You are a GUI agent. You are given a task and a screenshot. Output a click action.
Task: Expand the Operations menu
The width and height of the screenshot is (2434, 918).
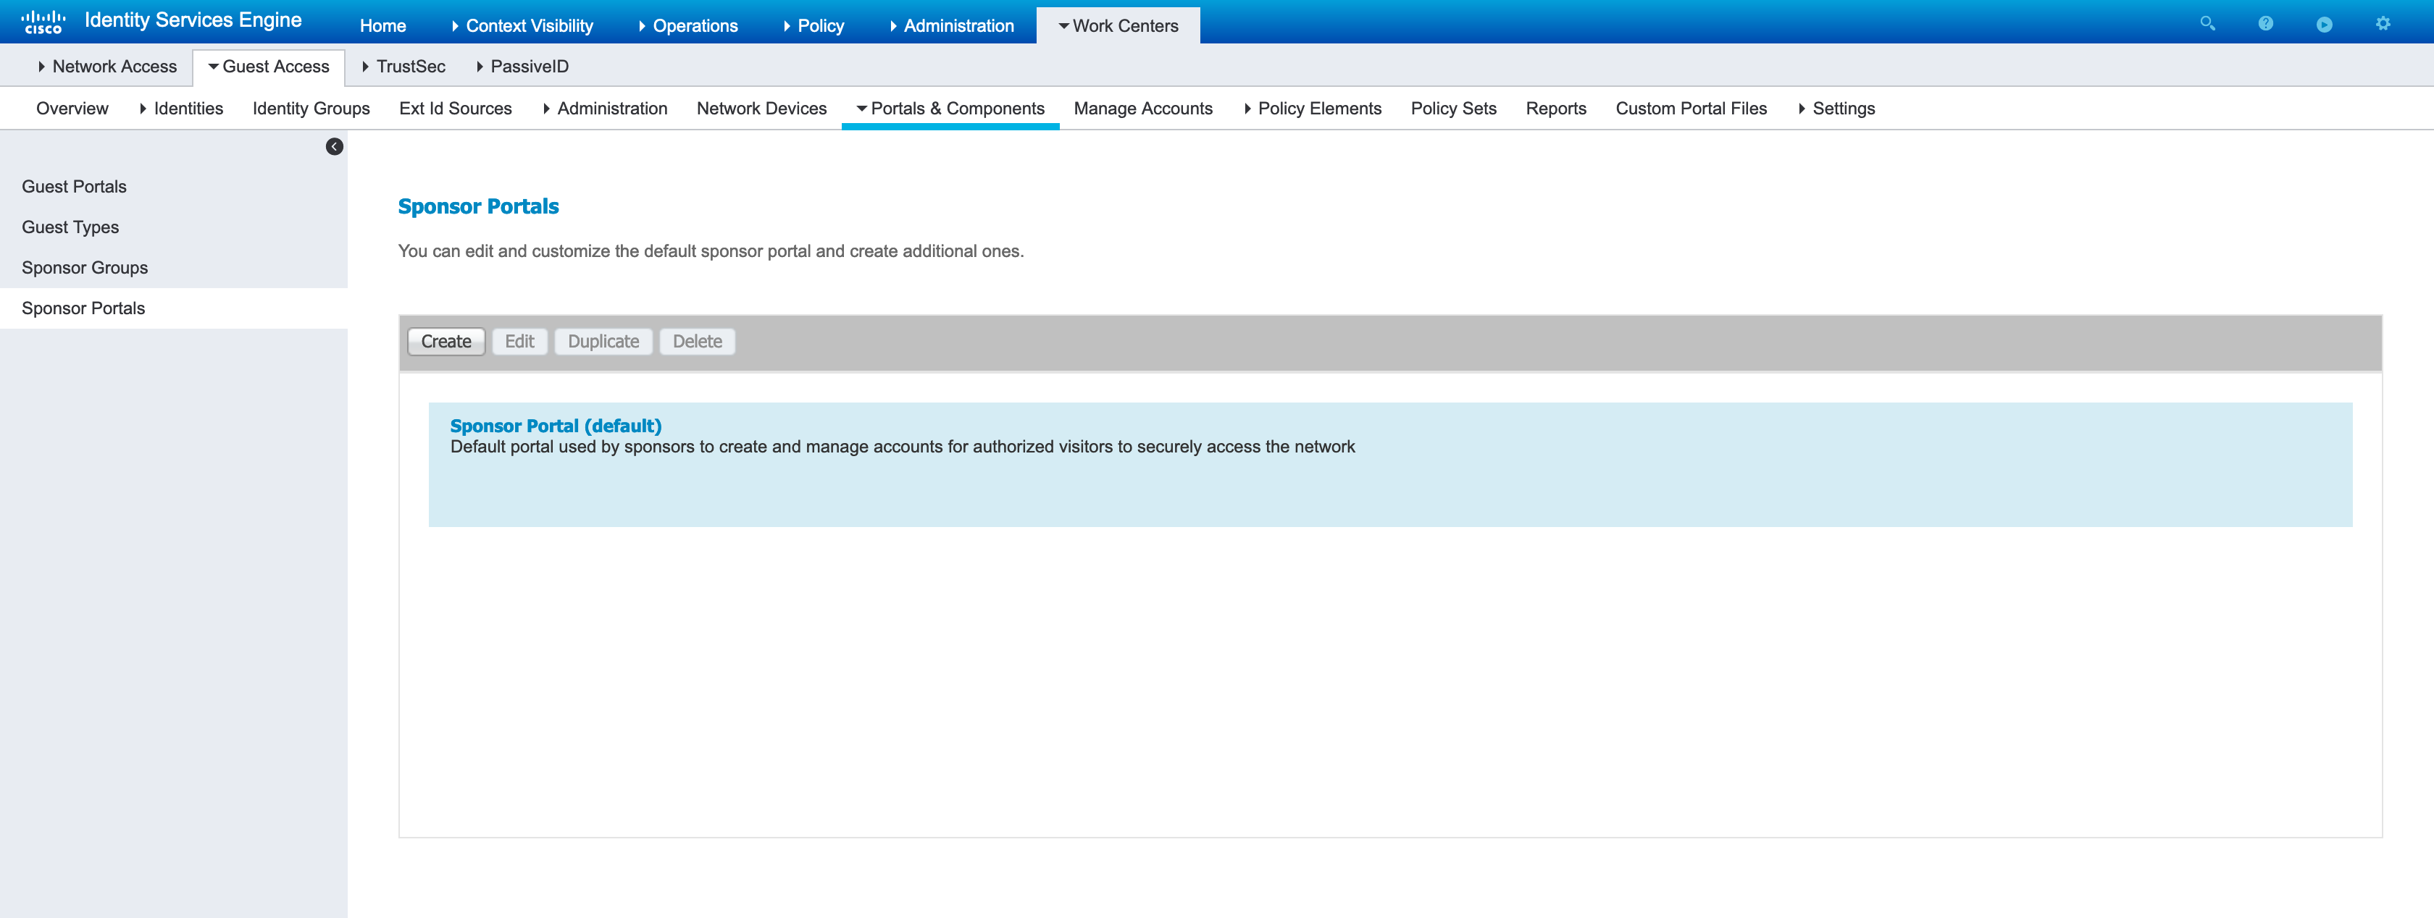coord(688,25)
